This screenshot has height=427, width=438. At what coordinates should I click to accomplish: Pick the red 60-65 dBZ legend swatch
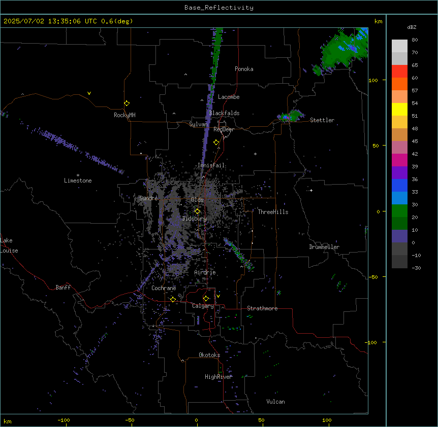coord(399,72)
